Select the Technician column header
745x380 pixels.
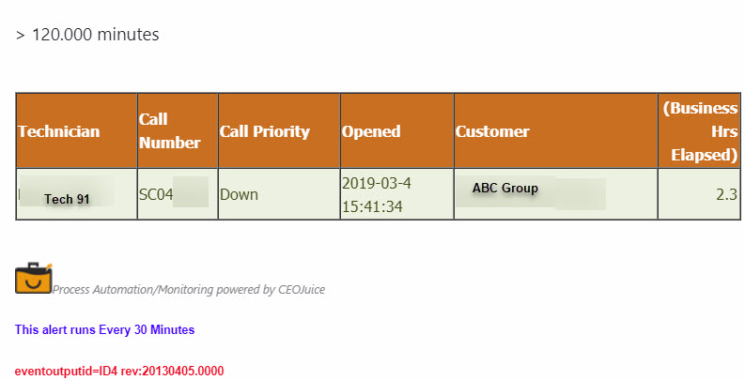76,131
